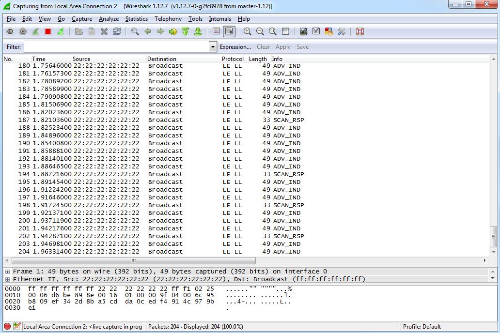Stop the running live capture
Image resolution: width=500 pixels, height=333 pixels.
coord(47,31)
